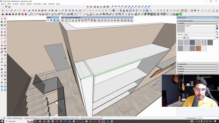
Task: Click the create material cube icon
Action: tap(217, 28)
